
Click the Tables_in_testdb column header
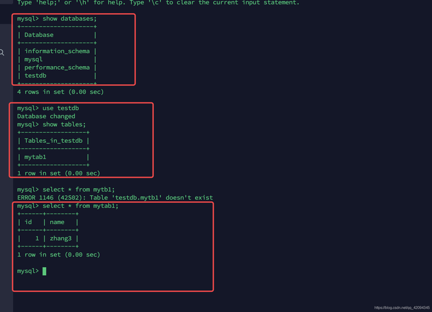53,140
